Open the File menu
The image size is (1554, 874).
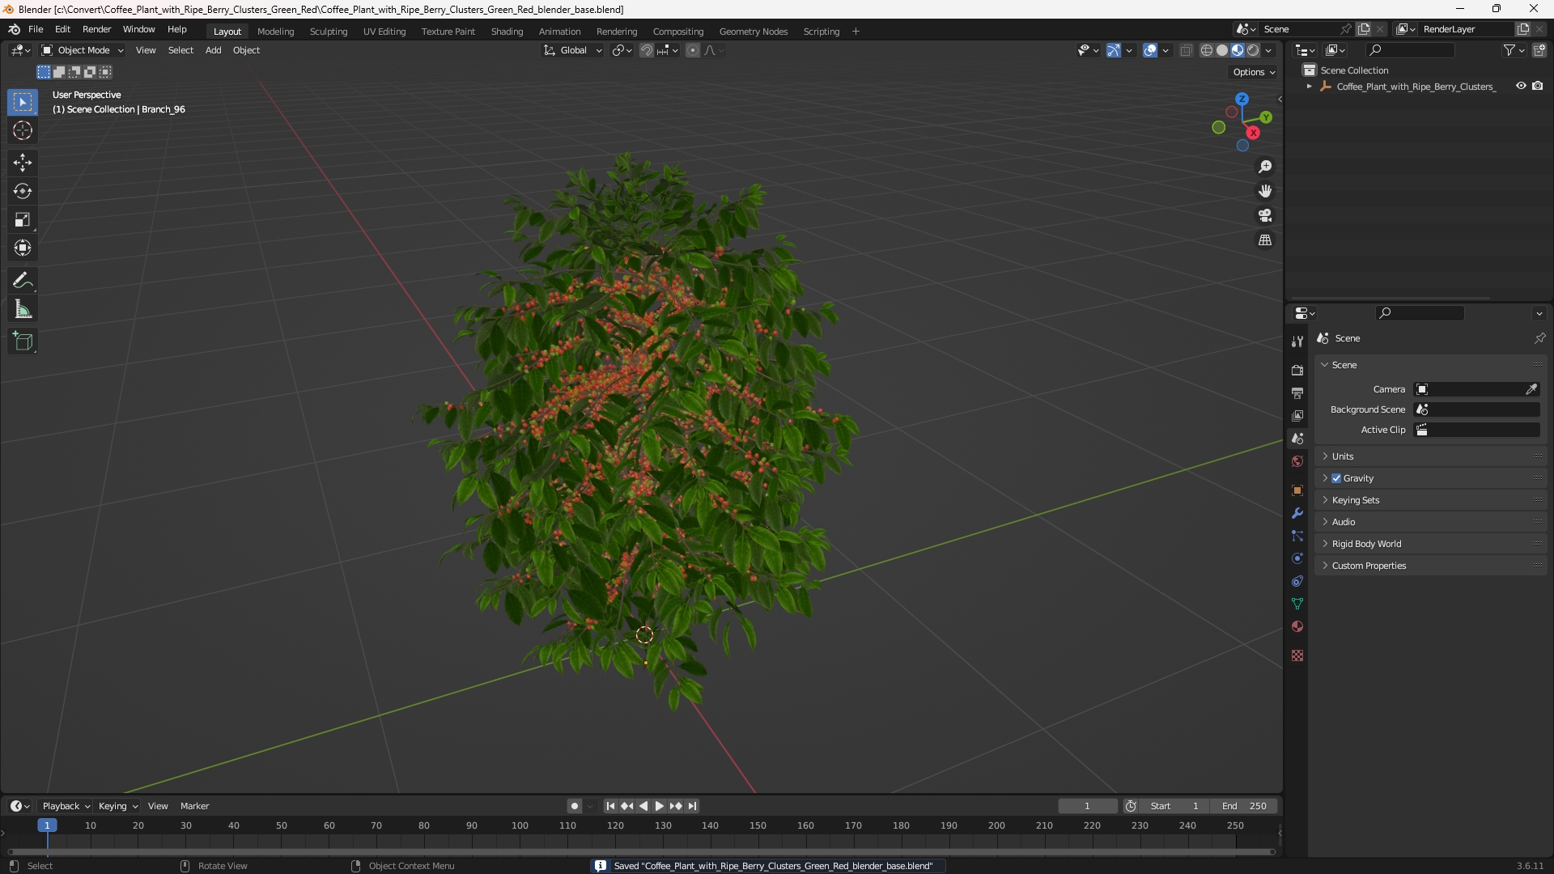(x=36, y=29)
